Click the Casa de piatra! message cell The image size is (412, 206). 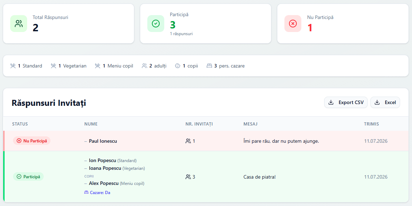(260, 177)
